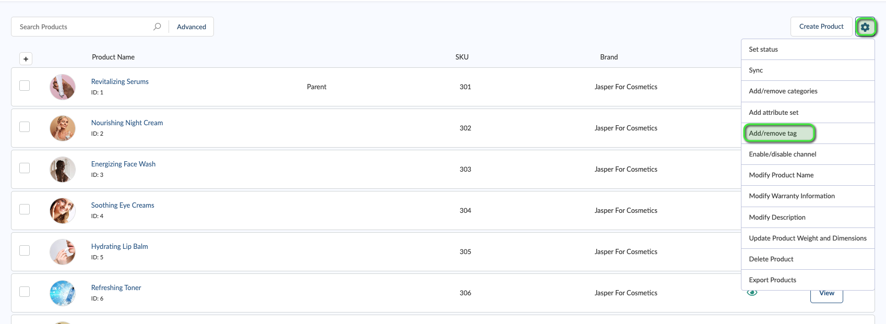Viewport: 886px width, 324px height.
Task: Open the Nourishing Night Cream thumbnail
Action: [62, 128]
